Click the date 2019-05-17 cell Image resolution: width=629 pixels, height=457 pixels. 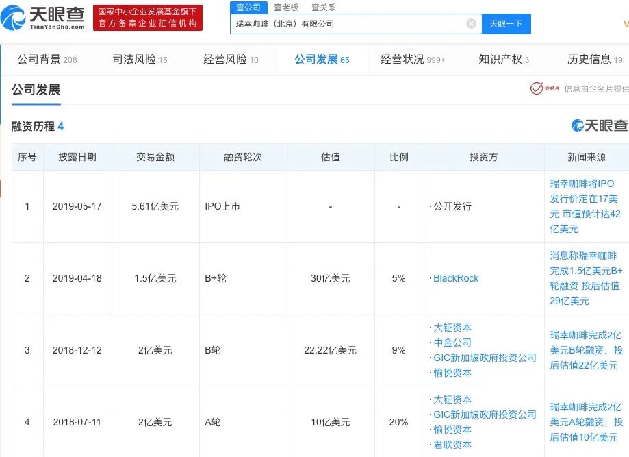click(x=77, y=206)
